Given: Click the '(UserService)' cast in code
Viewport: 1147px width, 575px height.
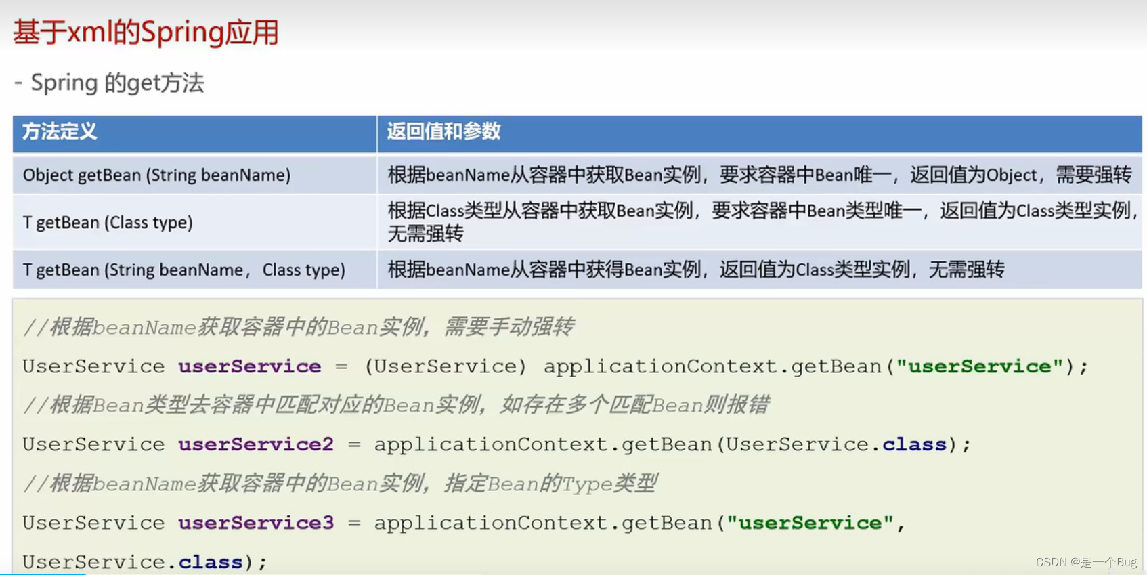Looking at the screenshot, I should tap(446, 366).
